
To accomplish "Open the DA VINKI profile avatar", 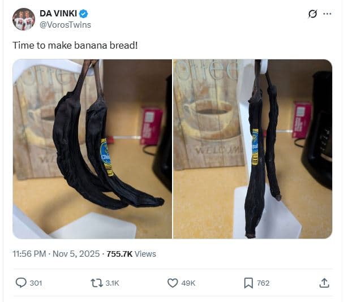I will (24, 19).
